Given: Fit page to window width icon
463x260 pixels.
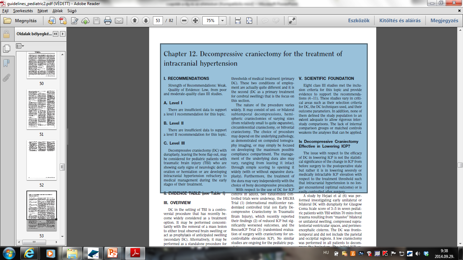Looking at the screenshot, I should coord(238,21).
